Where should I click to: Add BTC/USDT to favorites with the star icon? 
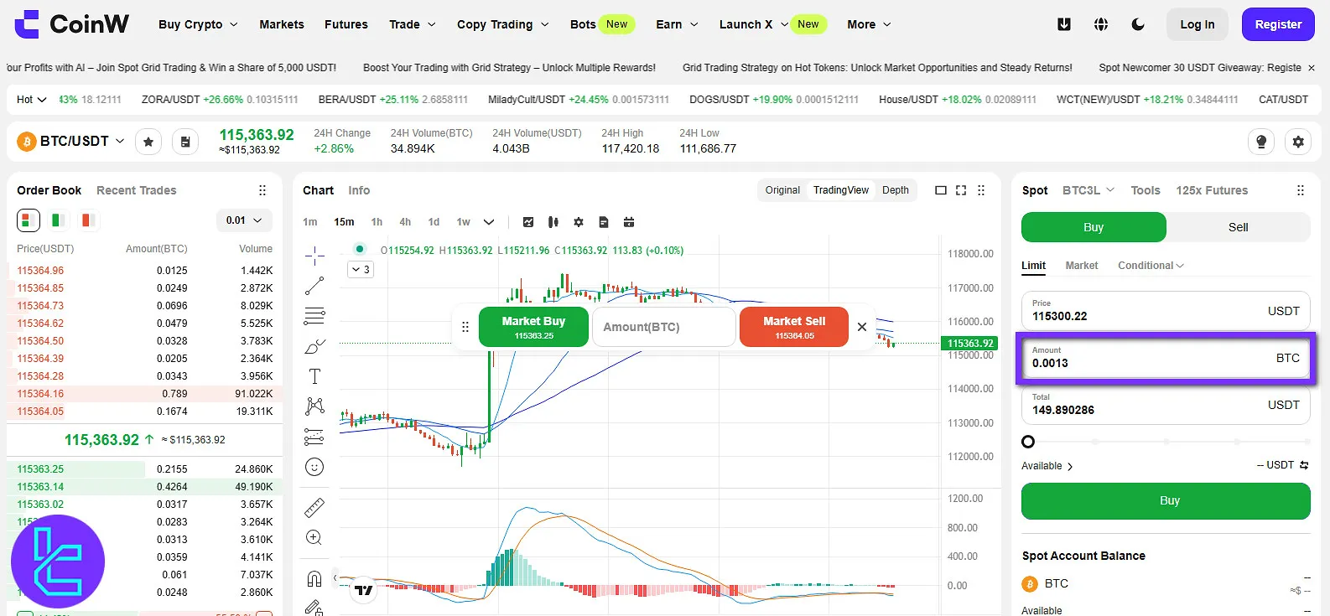tap(148, 142)
